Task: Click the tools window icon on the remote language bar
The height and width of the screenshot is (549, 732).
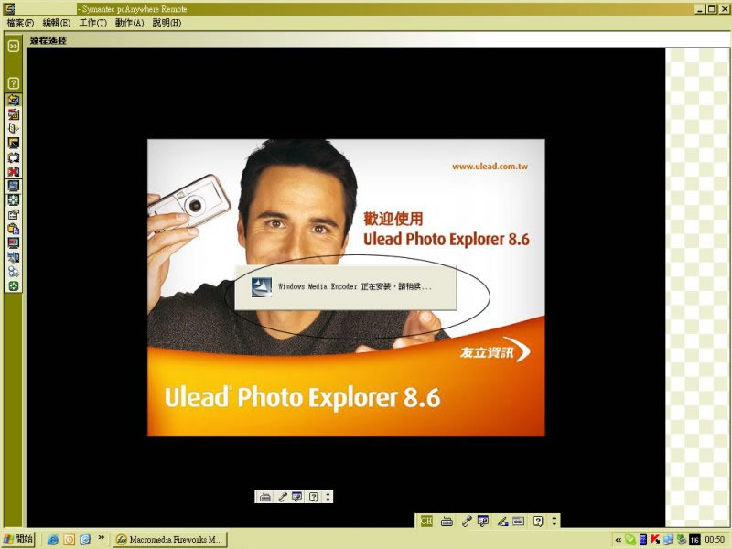Action: (296, 497)
